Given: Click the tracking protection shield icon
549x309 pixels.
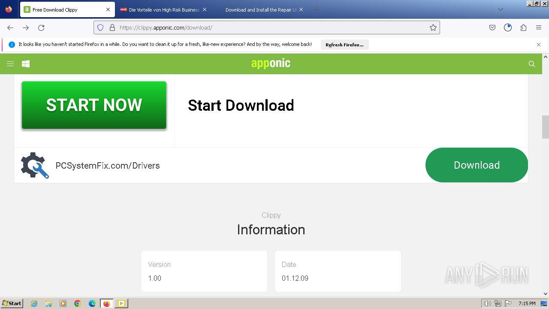Looking at the screenshot, I should (x=100, y=27).
